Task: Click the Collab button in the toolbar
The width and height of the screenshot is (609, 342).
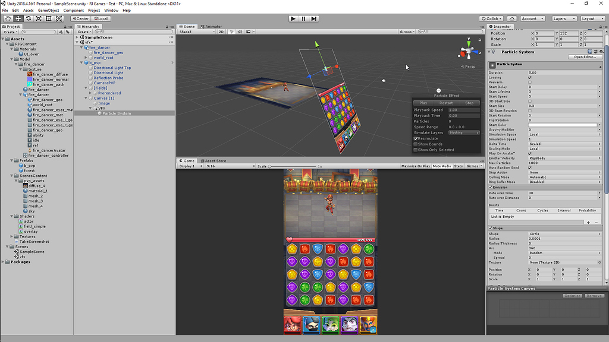Action: tap(491, 18)
